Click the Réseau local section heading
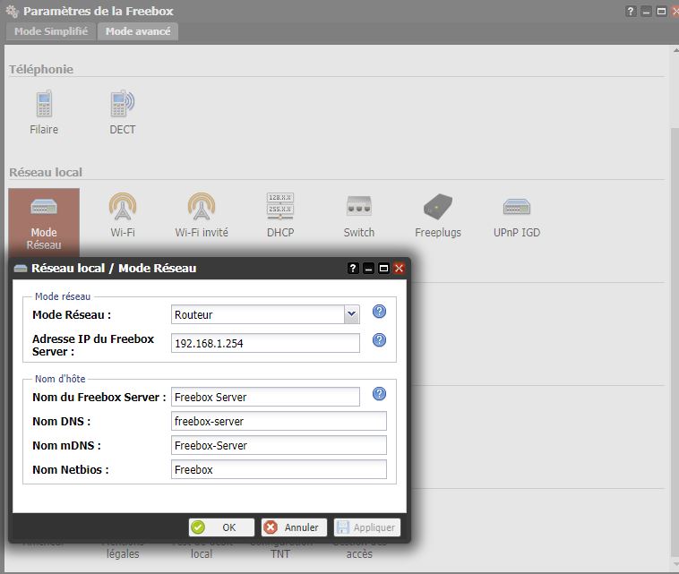679x574 pixels. tap(46, 172)
